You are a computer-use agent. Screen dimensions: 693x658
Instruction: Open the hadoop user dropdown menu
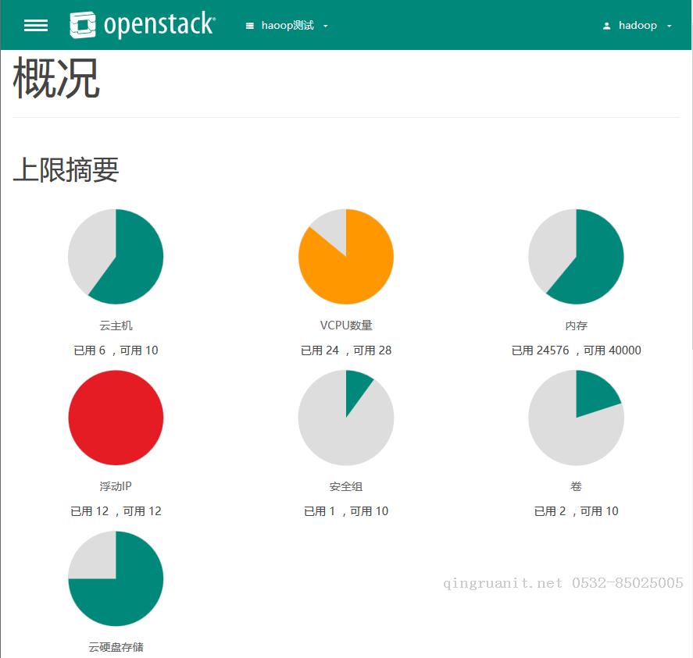click(x=638, y=26)
